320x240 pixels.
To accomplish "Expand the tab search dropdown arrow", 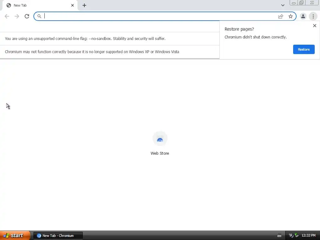I will coord(282,5).
